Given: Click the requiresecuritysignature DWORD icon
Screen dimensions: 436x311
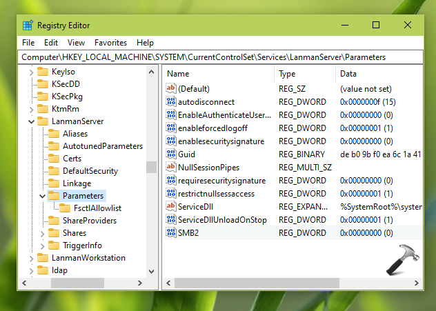Looking at the screenshot, I should [x=170, y=180].
